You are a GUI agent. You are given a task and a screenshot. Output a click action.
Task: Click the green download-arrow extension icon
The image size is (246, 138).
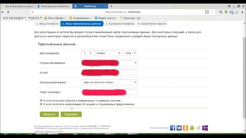[226, 12]
